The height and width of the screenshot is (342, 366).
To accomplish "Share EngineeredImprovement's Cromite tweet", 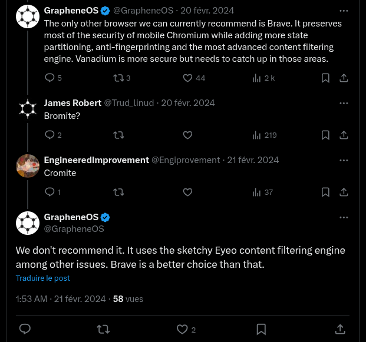I will (344, 192).
